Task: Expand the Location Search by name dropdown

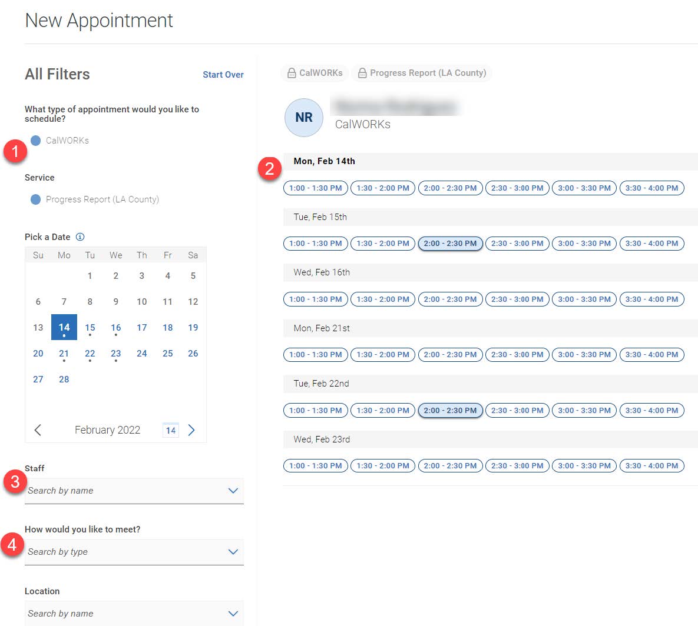Action: point(134,613)
